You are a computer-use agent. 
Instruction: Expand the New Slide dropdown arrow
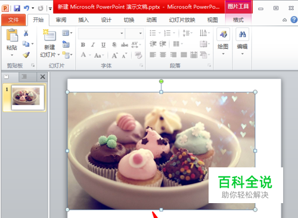pyautogui.click(x=58, y=55)
